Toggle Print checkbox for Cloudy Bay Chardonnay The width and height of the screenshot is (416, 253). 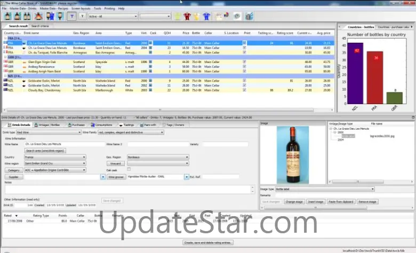coord(244,90)
